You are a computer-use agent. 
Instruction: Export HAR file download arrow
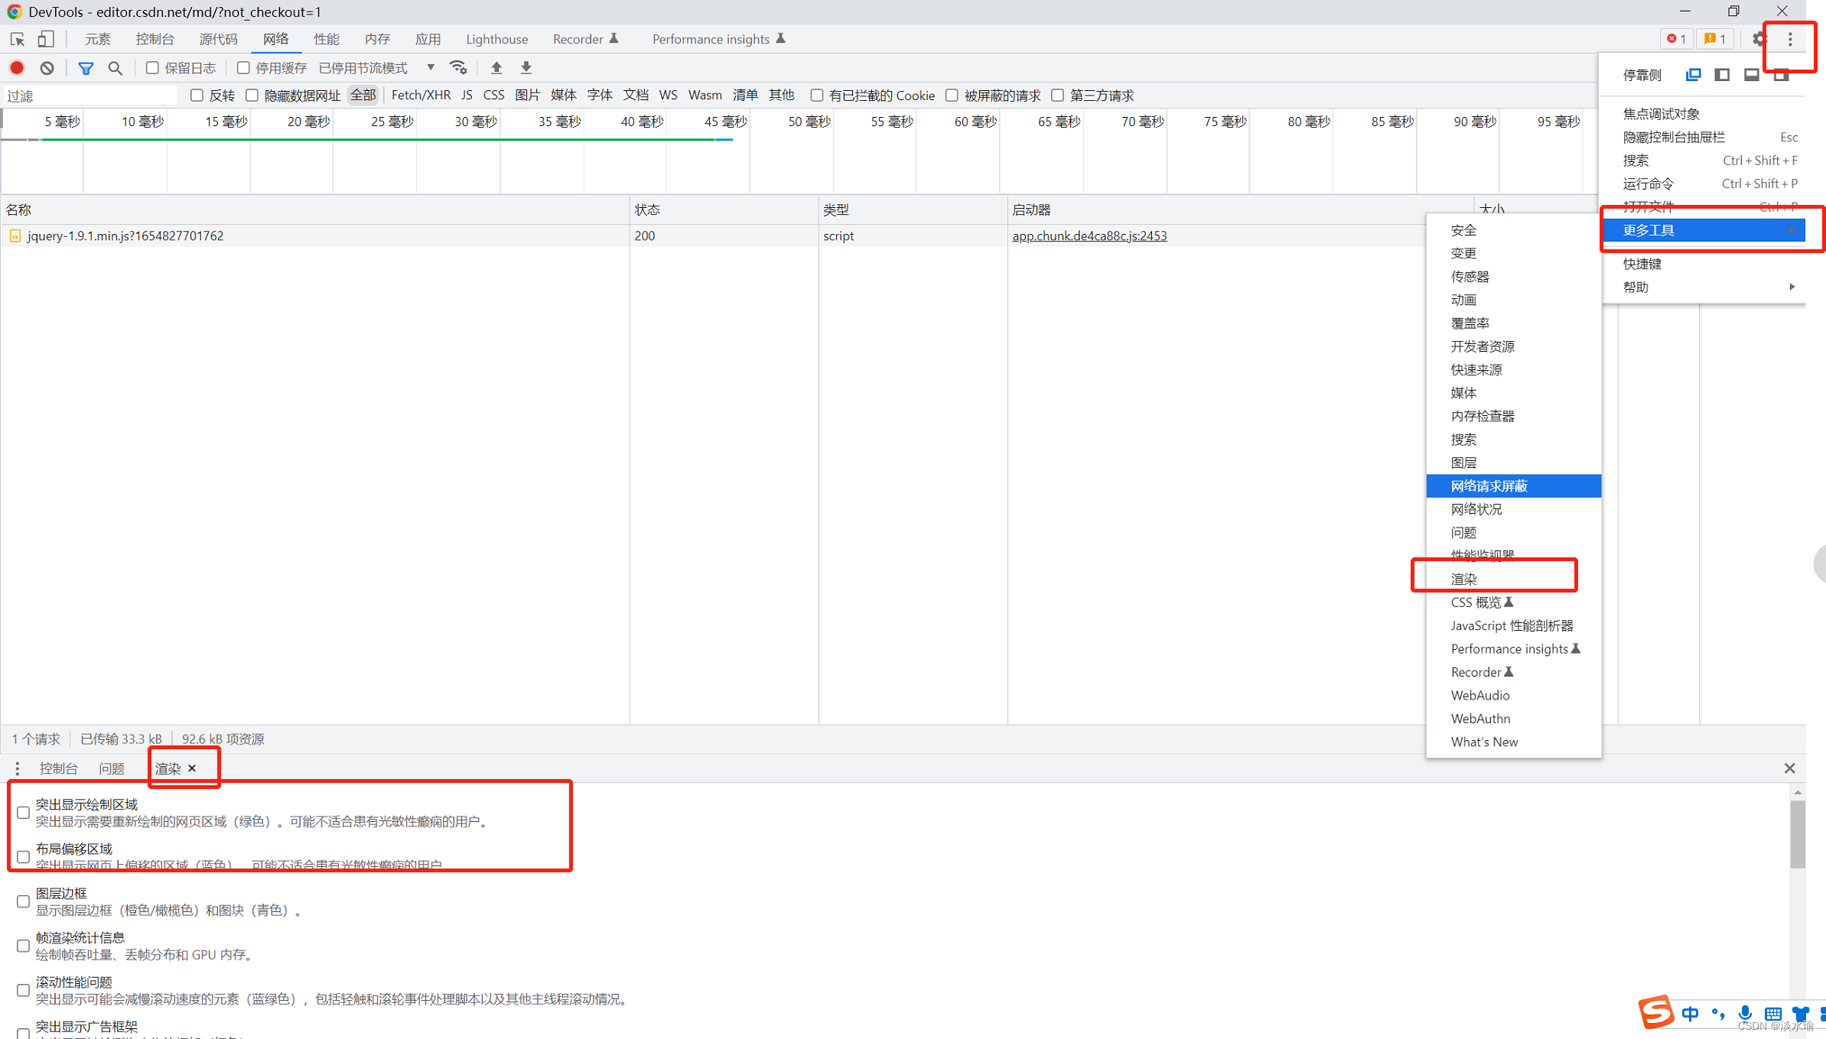(x=526, y=68)
